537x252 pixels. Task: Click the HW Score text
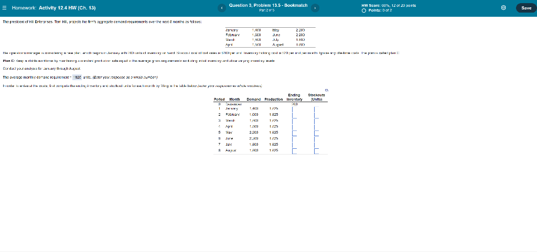[x=389, y=5]
